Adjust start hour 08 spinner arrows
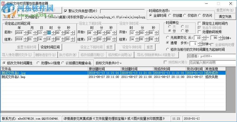237x122 pixels. (54, 33)
